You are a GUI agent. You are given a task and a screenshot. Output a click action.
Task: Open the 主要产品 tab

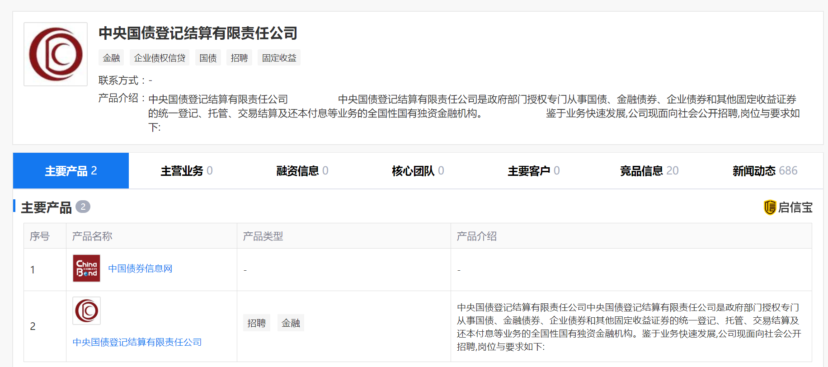coord(71,171)
